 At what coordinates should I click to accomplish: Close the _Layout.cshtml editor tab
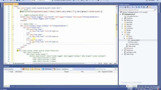point(17,4)
